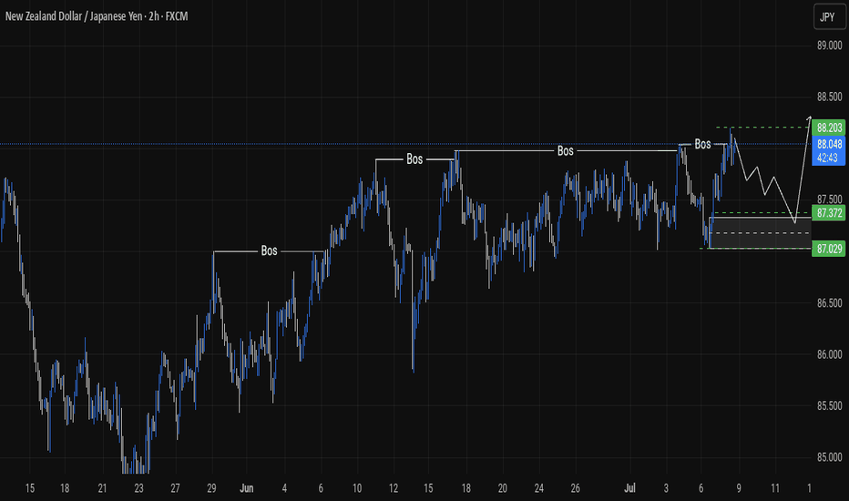Select the gray demand zone rectangle
849x501 pixels.
click(x=761, y=232)
